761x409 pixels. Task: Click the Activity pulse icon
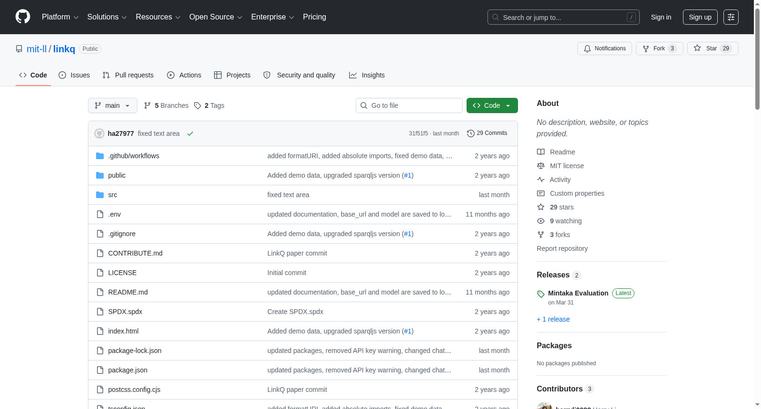pyautogui.click(x=541, y=180)
